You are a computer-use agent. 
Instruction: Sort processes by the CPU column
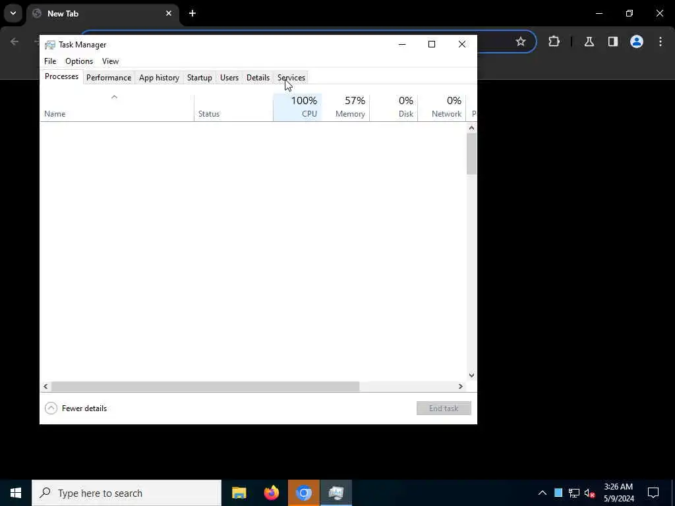point(297,107)
